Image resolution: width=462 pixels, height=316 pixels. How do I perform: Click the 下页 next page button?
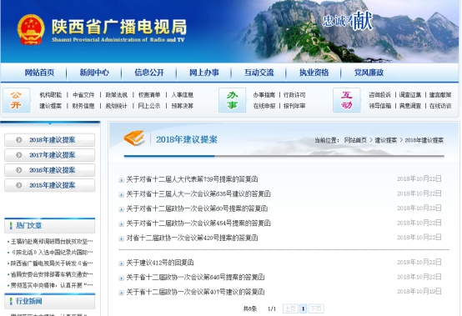click(316, 308)
